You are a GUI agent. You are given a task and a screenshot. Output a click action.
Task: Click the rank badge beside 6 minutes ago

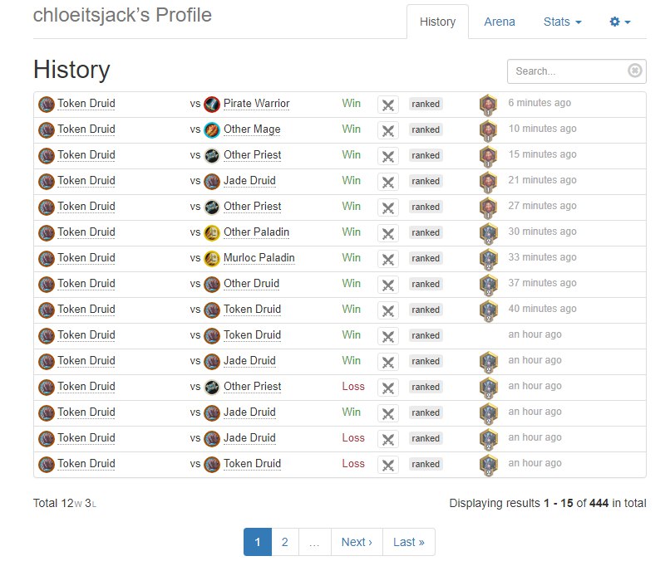[488, 105]
